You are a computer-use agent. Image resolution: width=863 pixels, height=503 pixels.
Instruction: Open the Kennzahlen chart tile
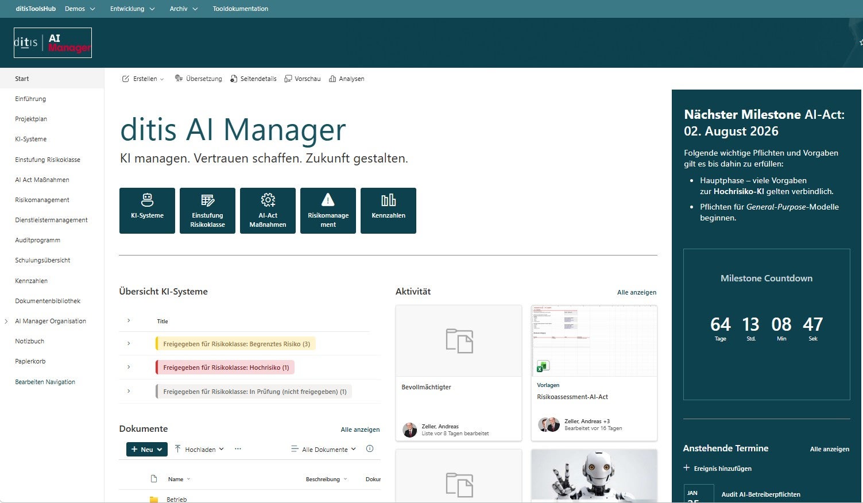pos(388,211)
